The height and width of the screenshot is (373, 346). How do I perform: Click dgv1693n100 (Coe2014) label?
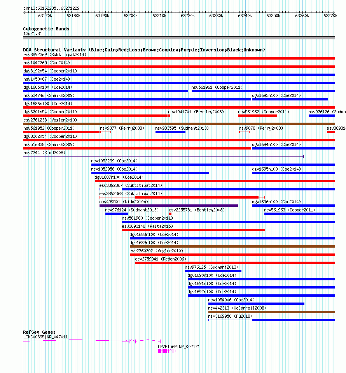pos(276,95)
